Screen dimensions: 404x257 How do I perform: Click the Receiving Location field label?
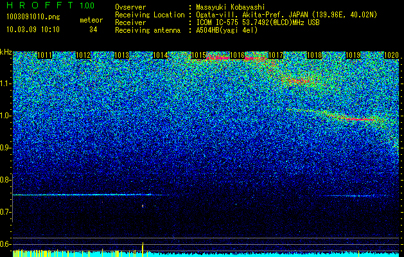click(x=150, y=15)
